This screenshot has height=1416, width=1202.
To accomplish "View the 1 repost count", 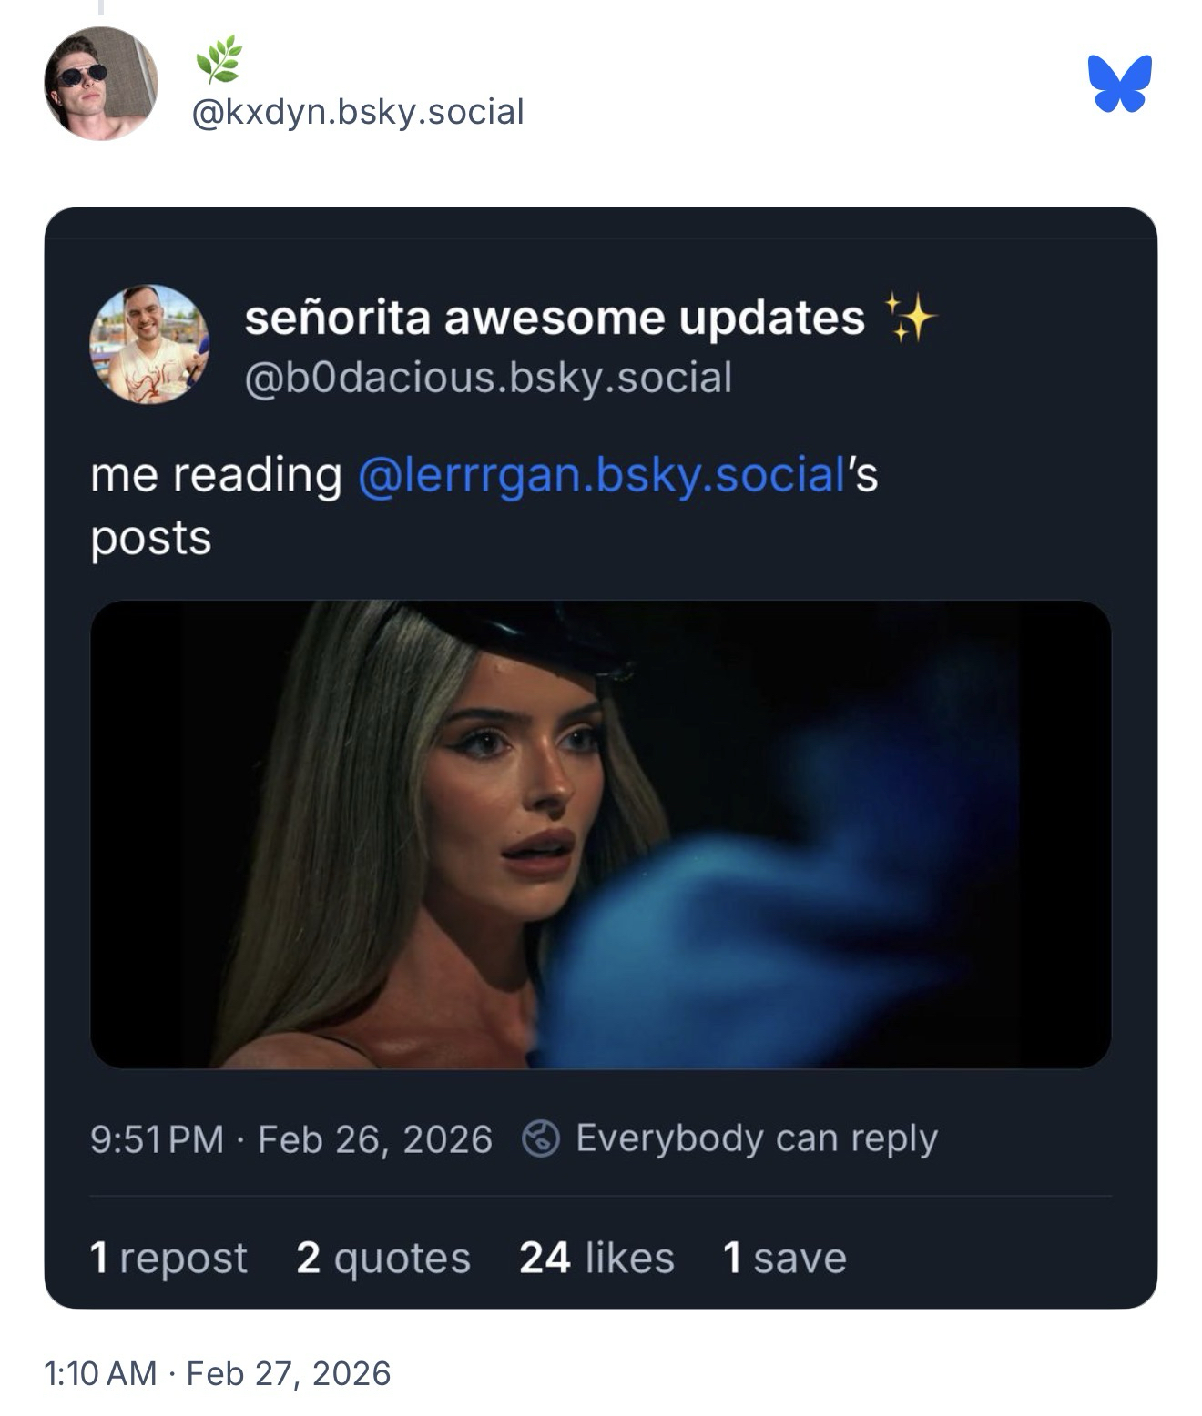I will 168,1258.
